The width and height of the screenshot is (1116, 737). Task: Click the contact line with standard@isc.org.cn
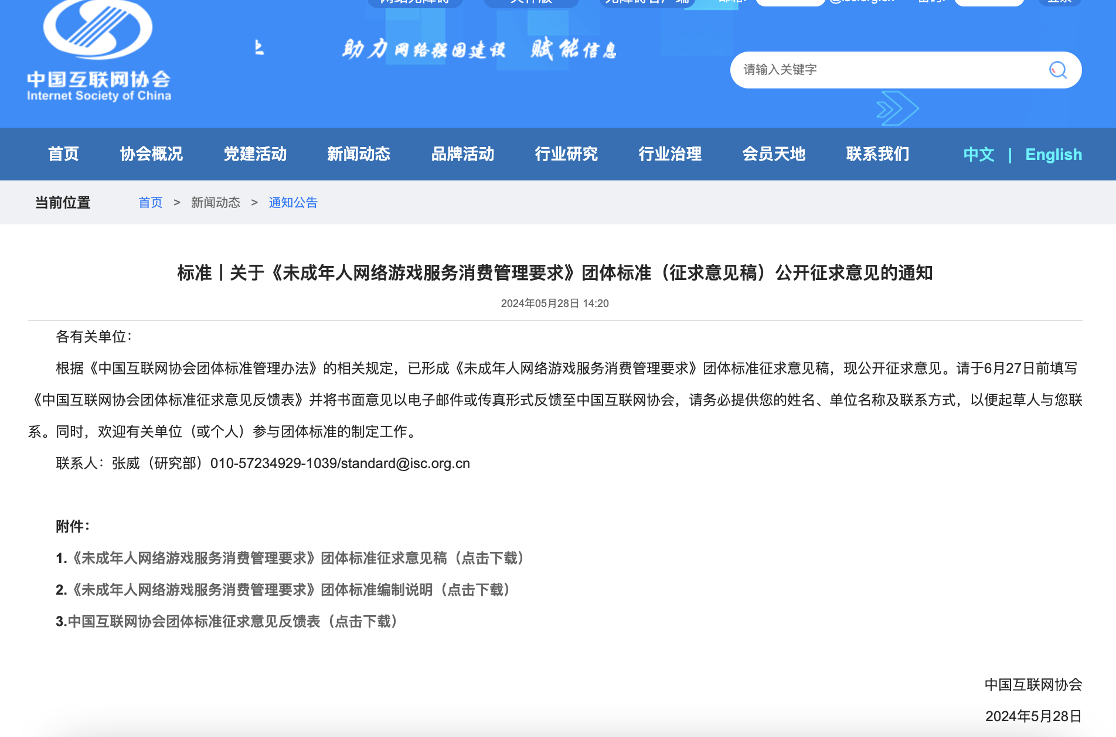(x=263, y=463)
